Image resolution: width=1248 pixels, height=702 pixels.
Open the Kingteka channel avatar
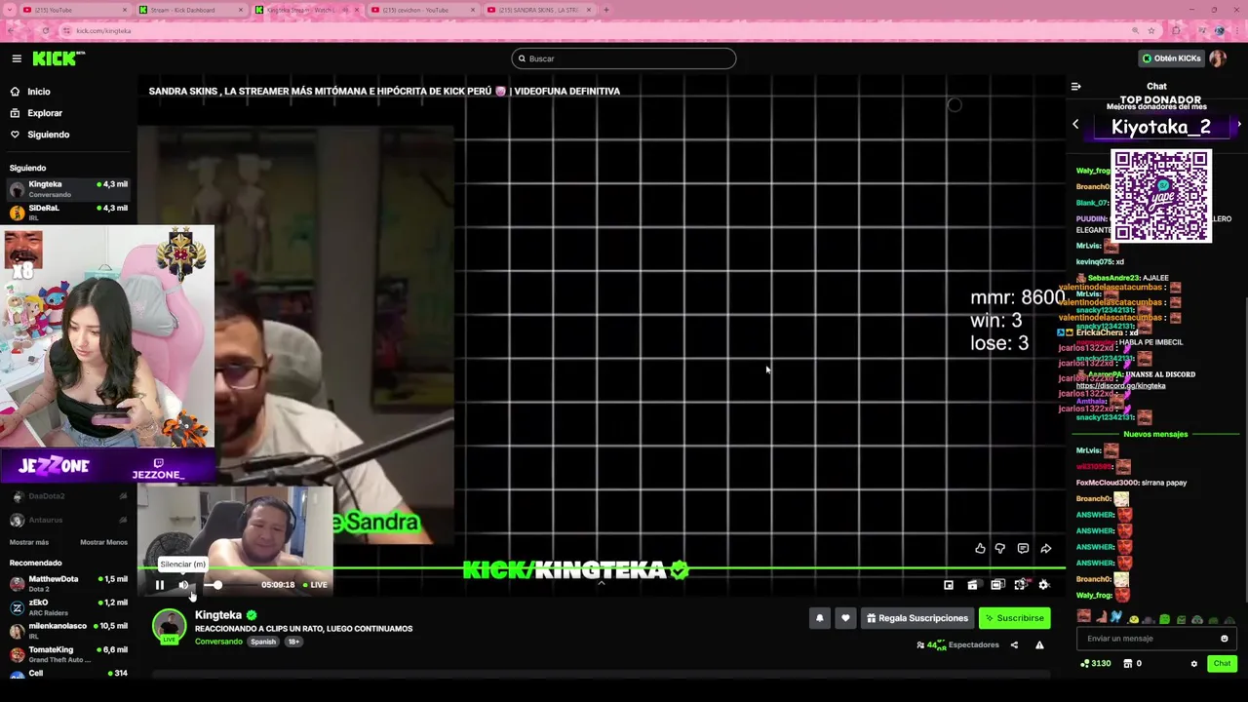169,626
